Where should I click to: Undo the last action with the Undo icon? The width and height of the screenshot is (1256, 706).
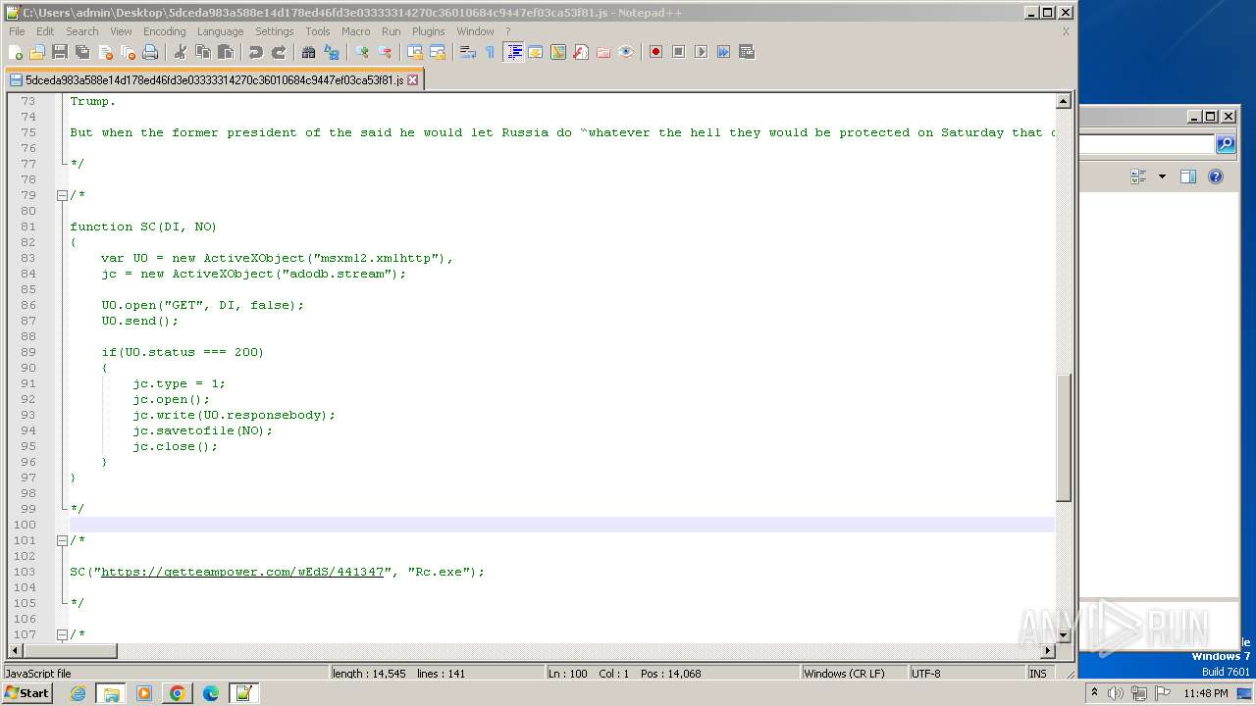point(255,52)
